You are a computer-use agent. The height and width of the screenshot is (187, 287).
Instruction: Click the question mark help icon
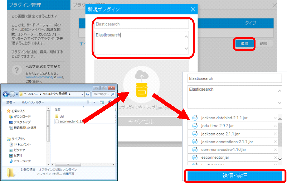pyautogui.click(x=17, y=70)
